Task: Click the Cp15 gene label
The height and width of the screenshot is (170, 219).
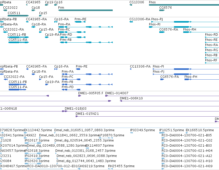Action: [x=43, y=13]
